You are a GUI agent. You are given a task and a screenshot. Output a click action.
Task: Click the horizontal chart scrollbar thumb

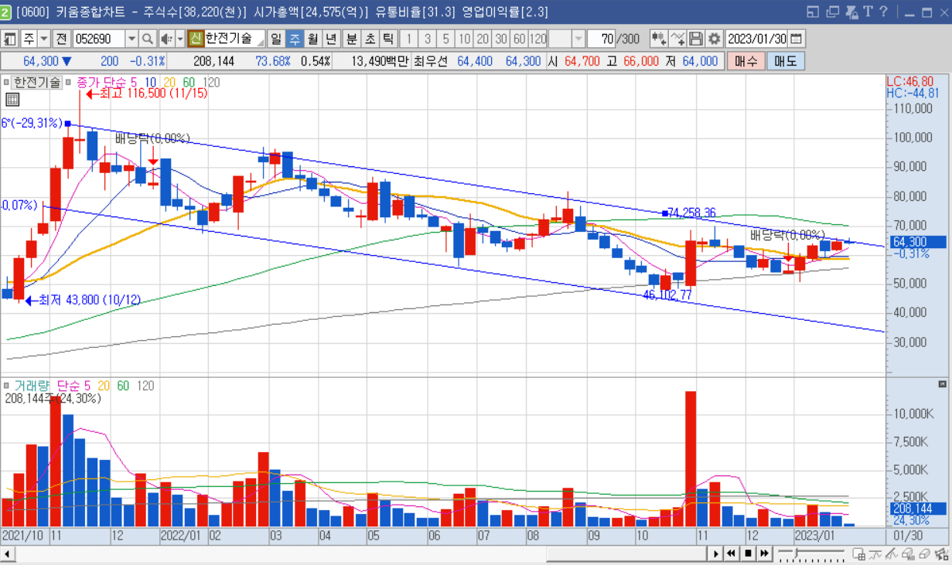click(x=626, y=553)
